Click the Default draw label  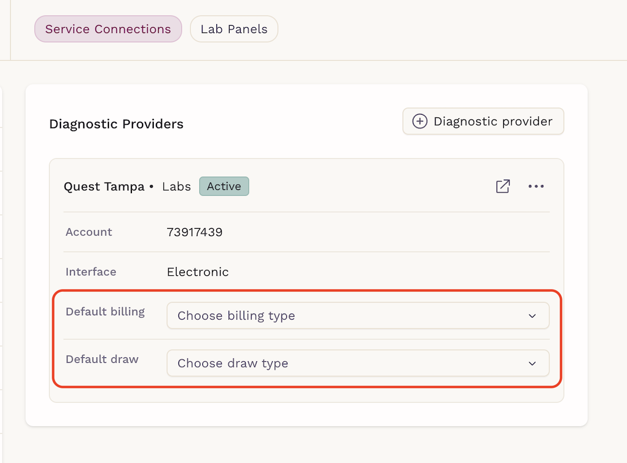[102, 359]
